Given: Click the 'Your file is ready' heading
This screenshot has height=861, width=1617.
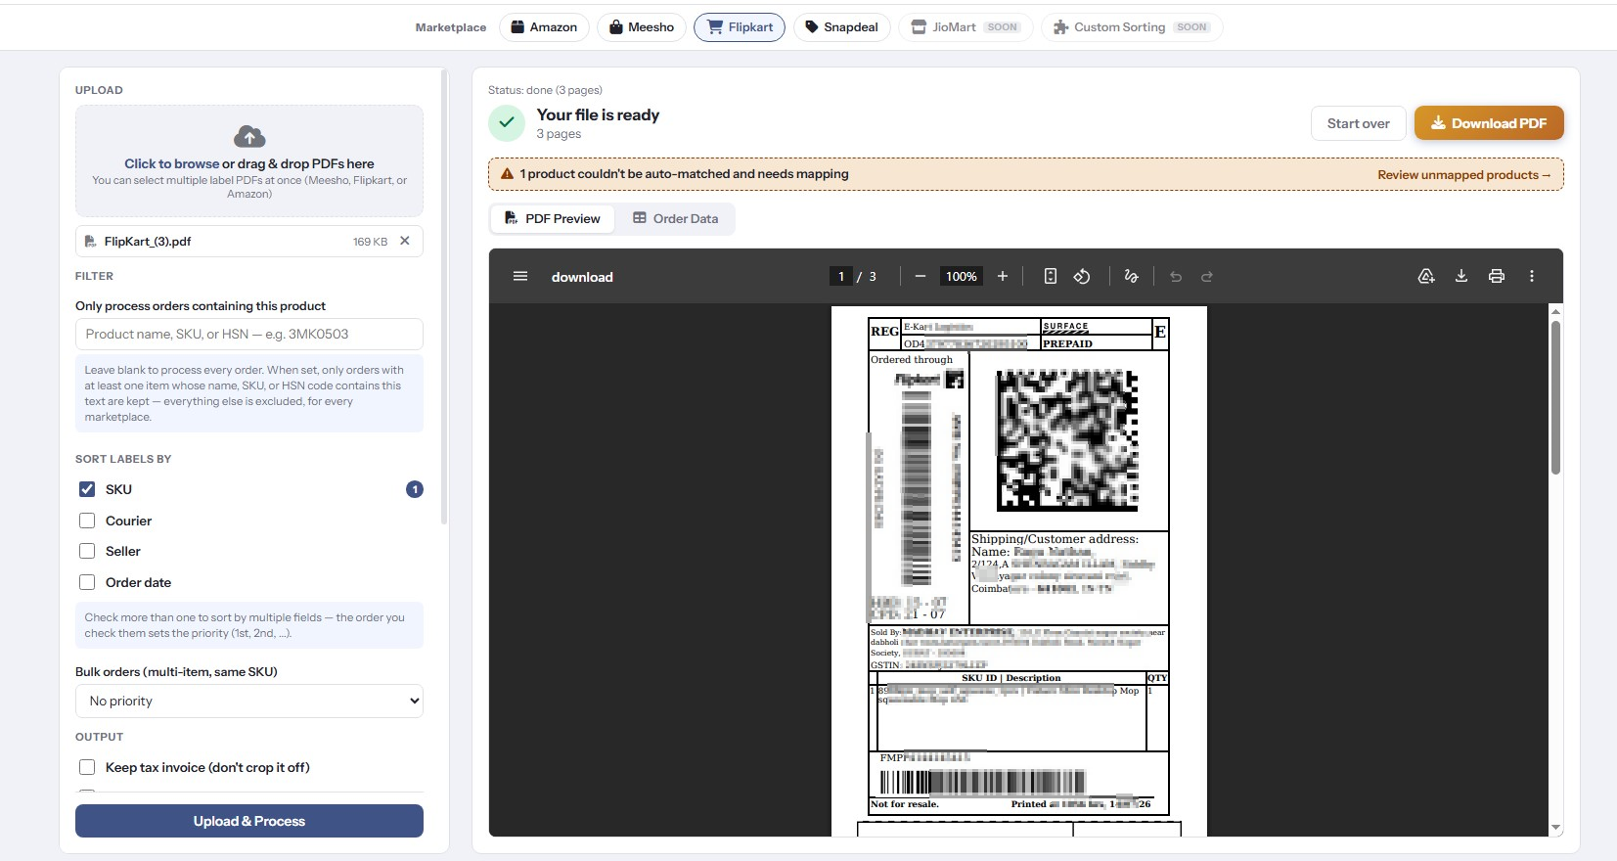Looking at the screenshot, I should pos(598,114).
